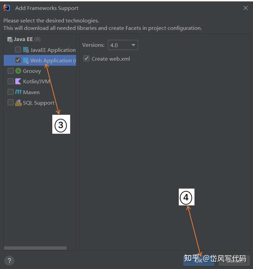
Task: Toggle the Create web.xml checkbox
Action: point(86,59)
